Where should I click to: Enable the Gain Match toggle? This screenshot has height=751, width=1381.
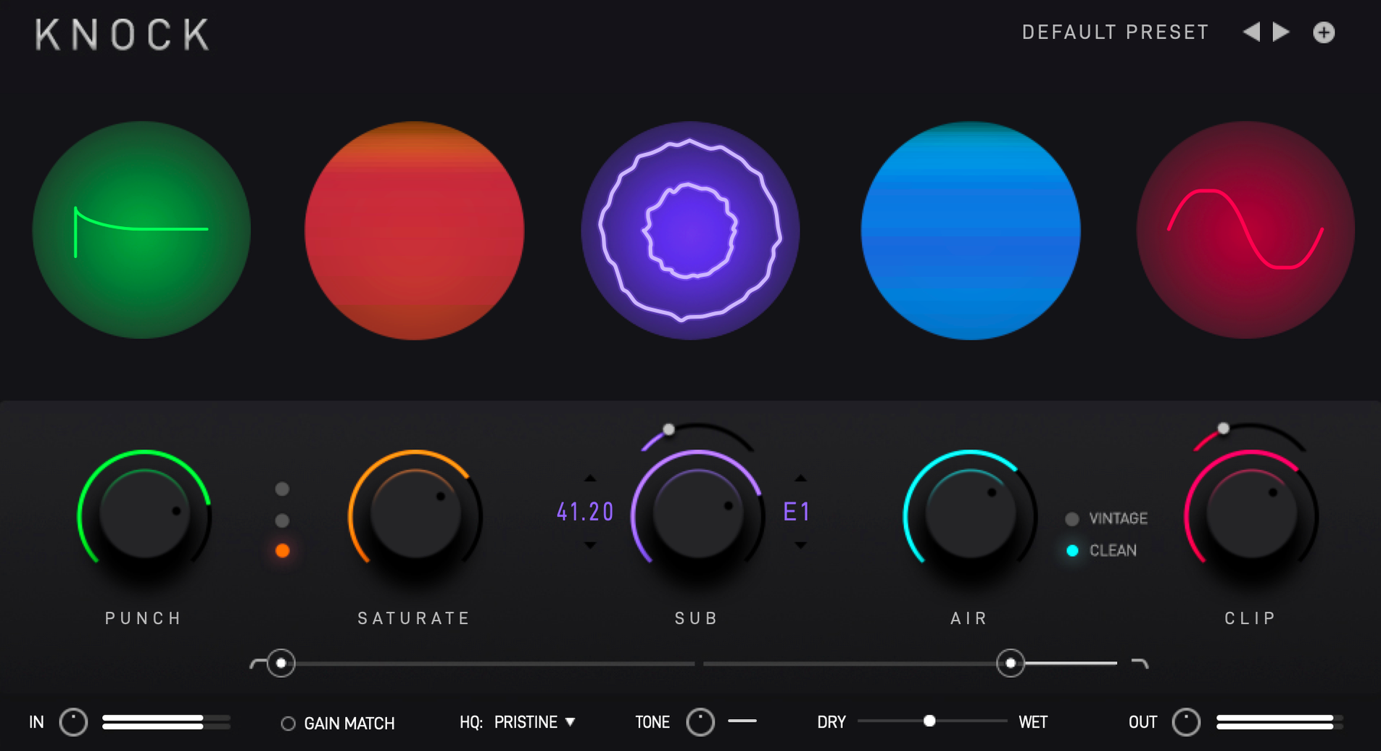287,723
